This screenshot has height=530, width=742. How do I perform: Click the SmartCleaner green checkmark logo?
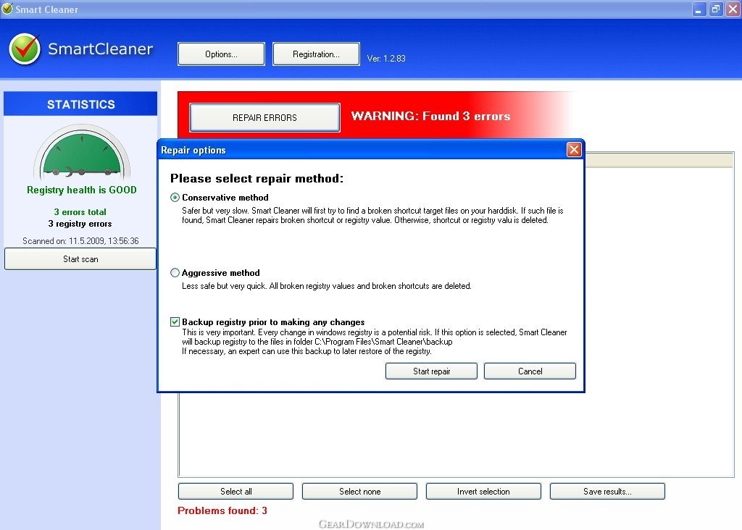pos(25,49)
